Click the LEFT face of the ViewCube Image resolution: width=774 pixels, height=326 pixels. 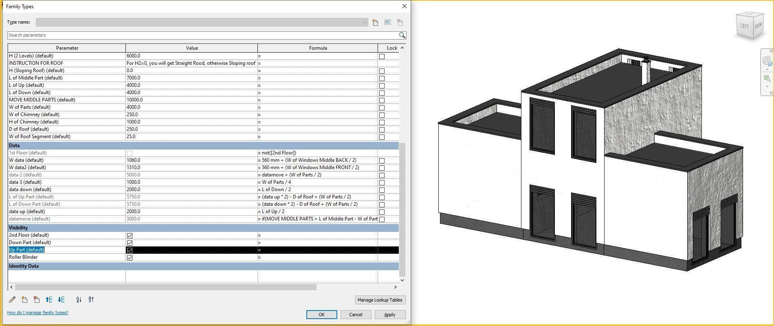(744, 26)
